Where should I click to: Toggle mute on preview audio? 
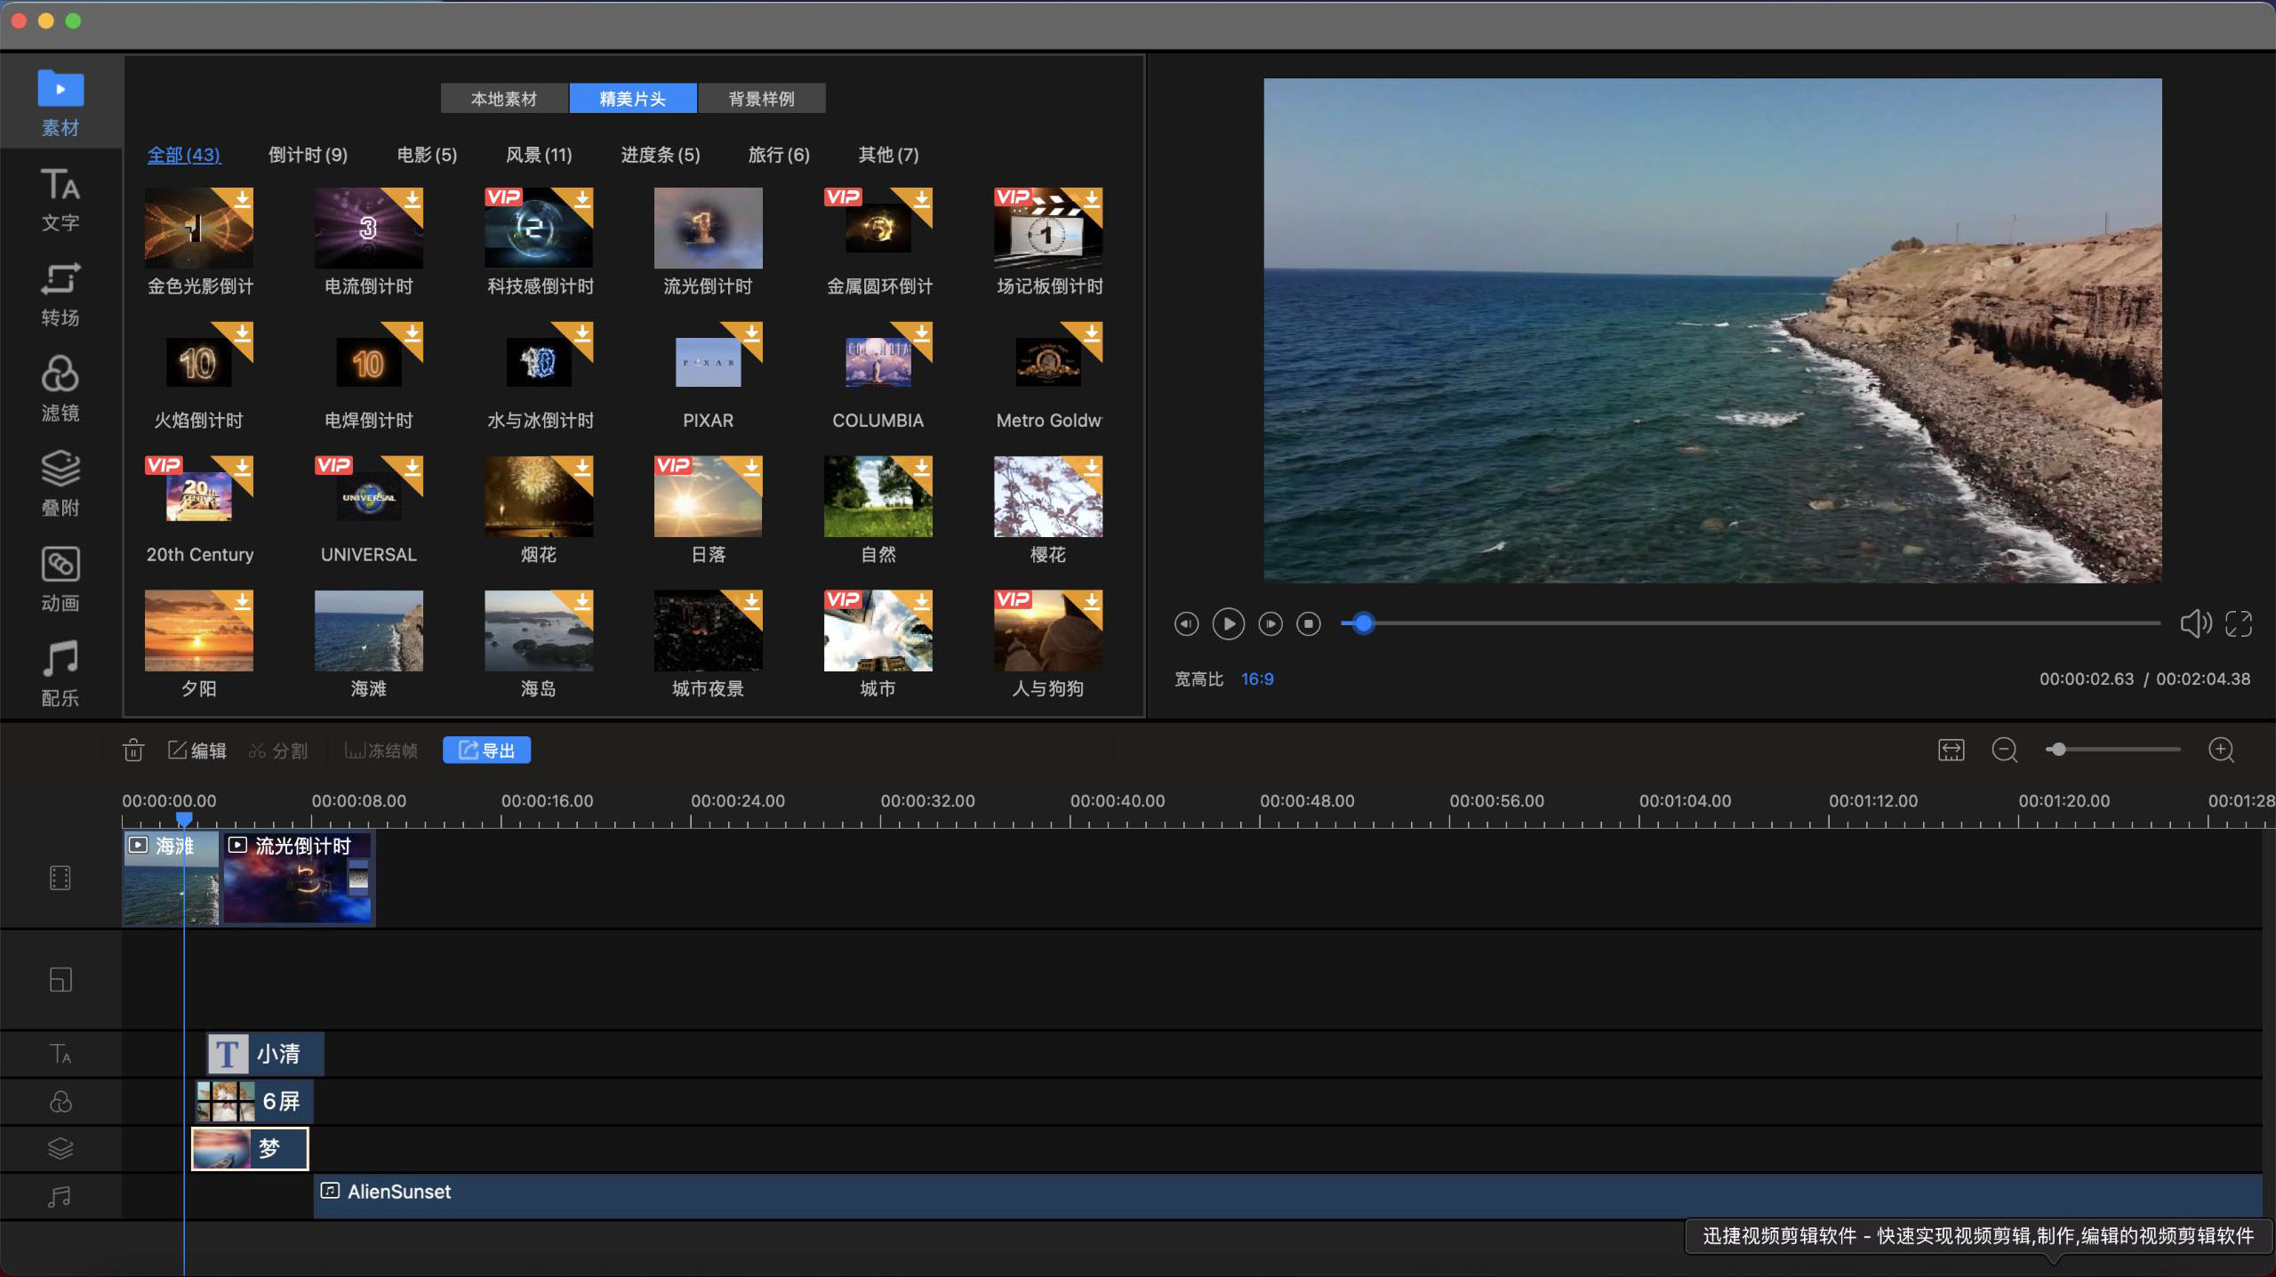(2196, 622)
